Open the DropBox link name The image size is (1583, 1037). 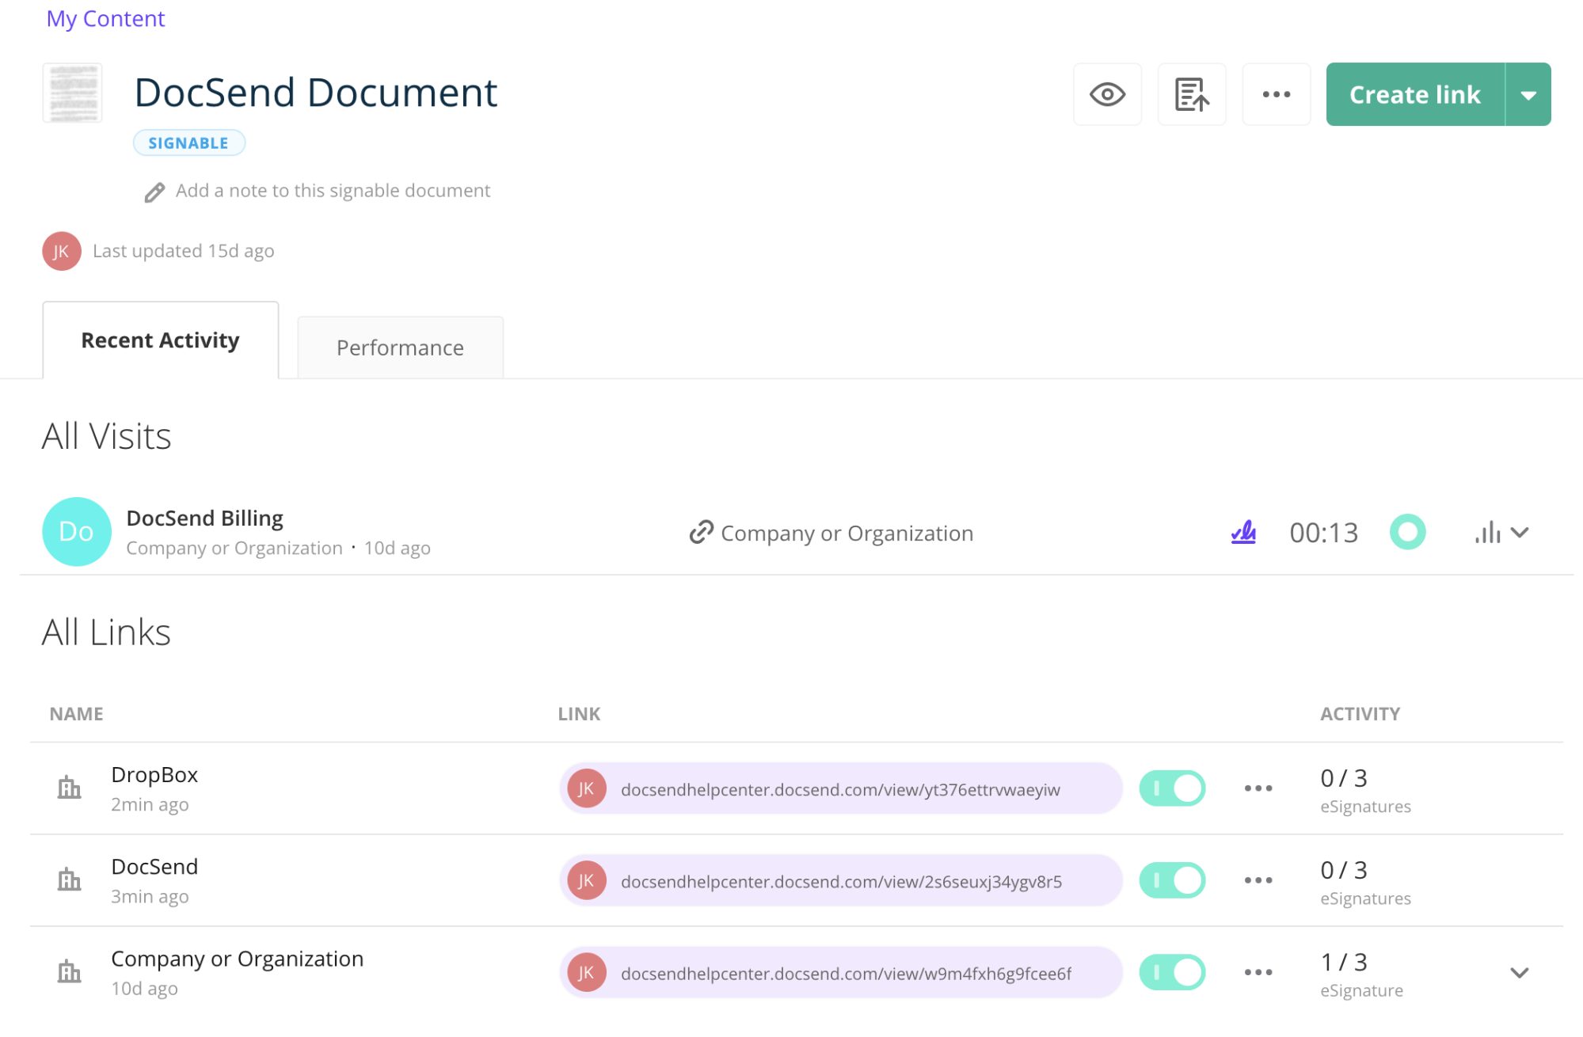tap(154, 775)
